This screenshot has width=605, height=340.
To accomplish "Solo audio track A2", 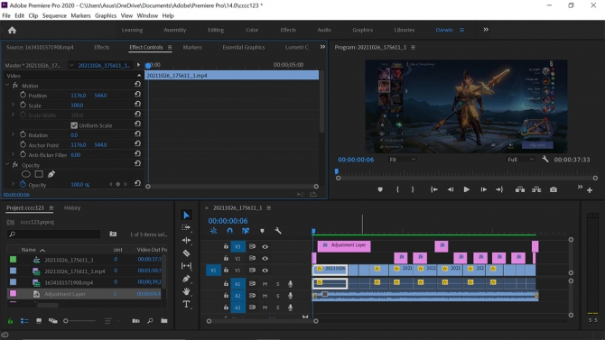I will pos(277,296).
